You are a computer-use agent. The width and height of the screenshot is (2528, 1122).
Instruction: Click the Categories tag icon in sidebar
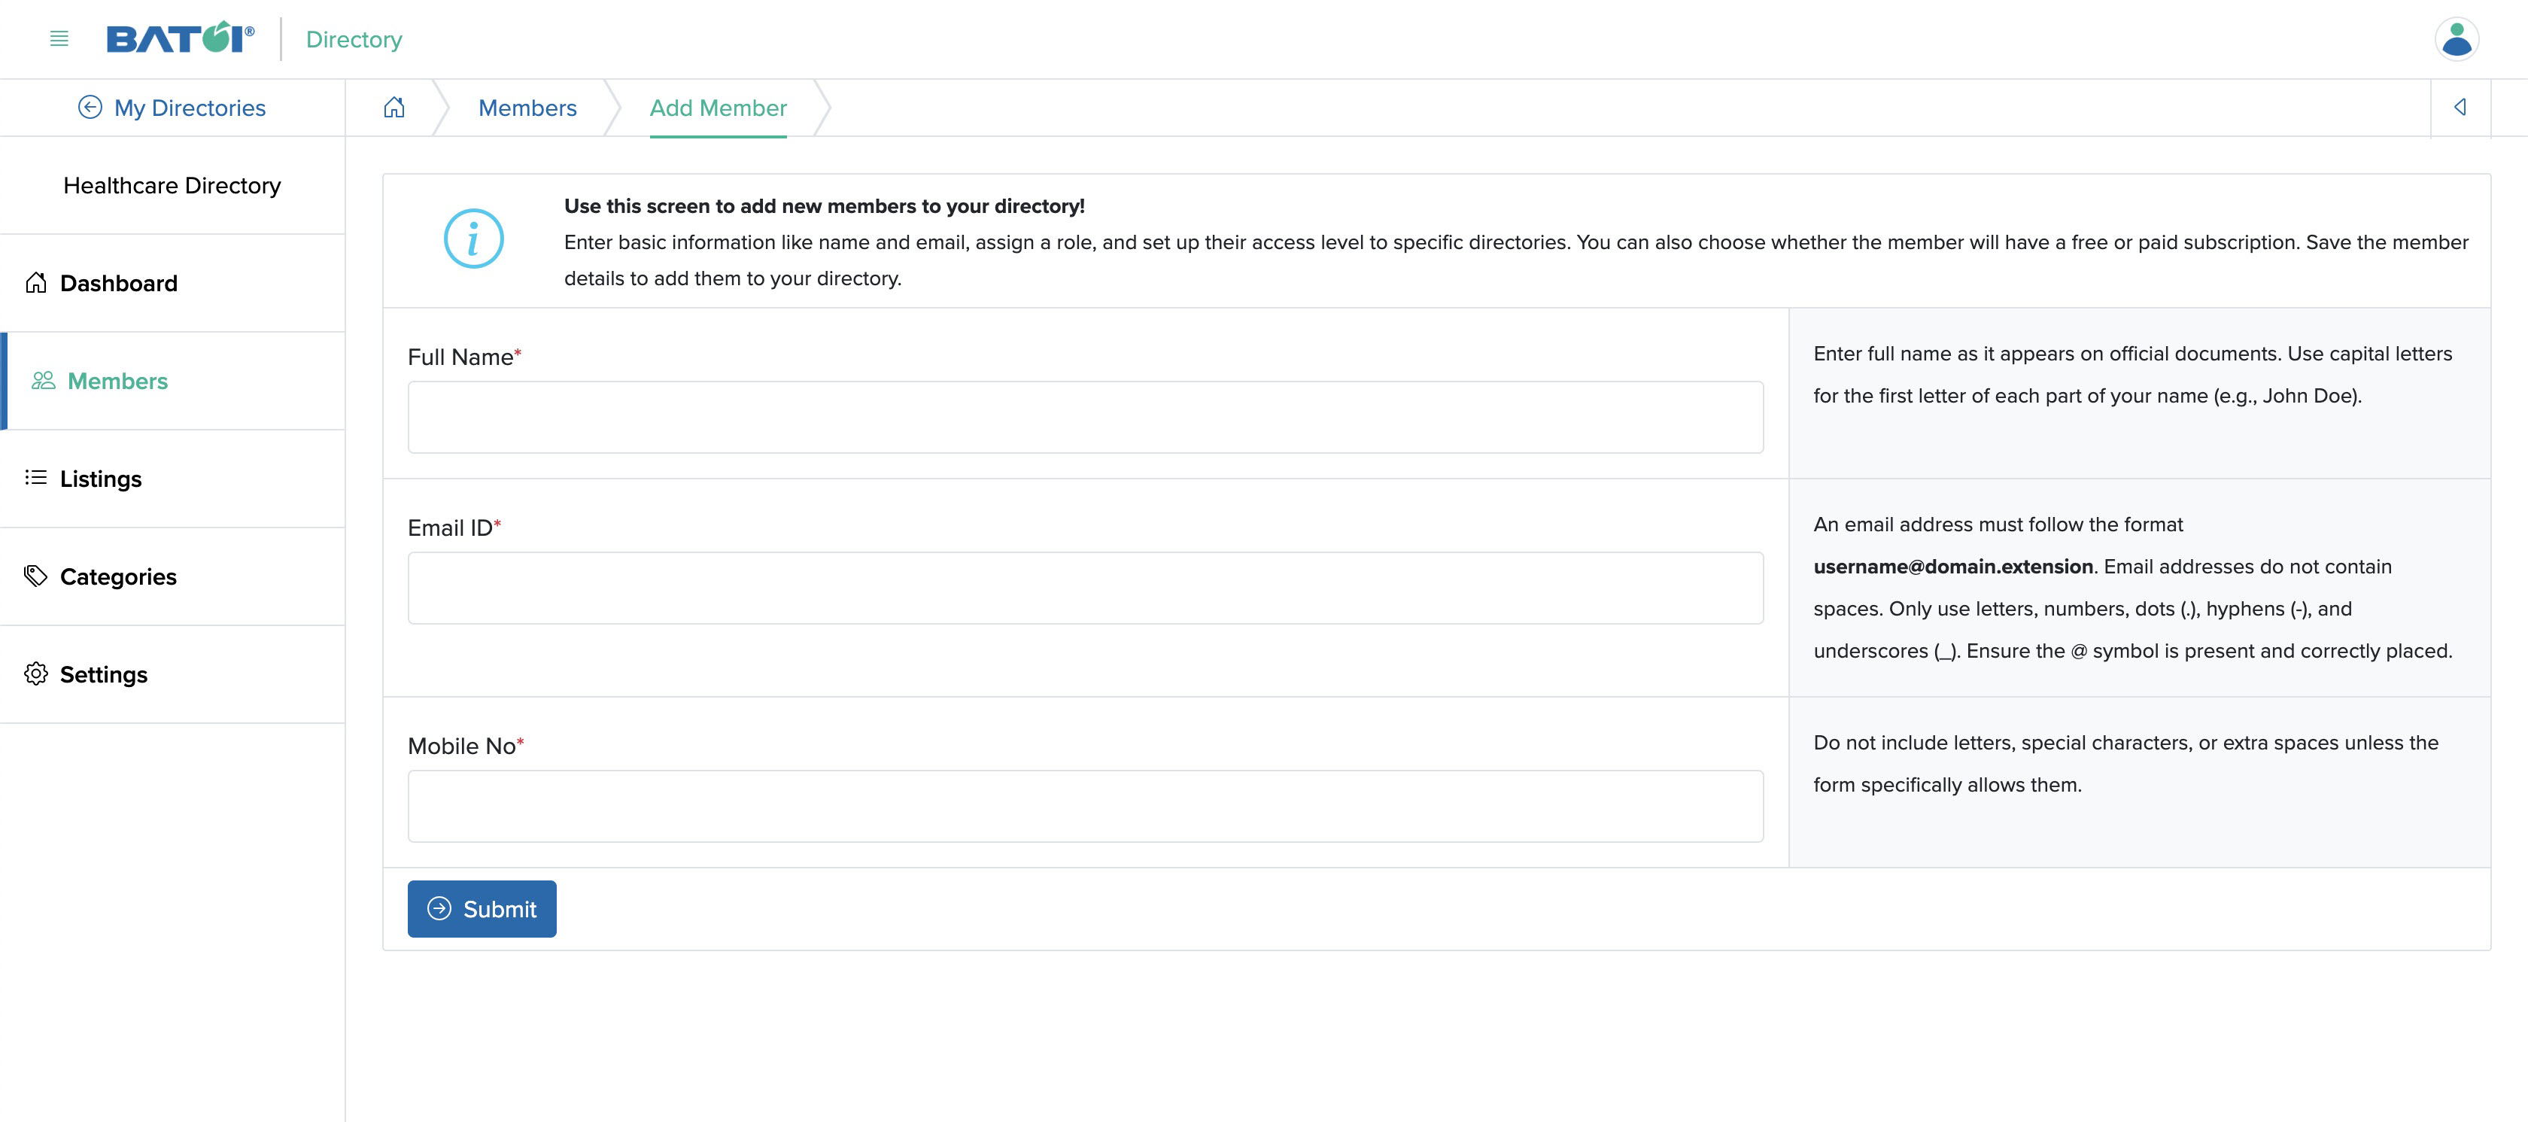pyautogui.click(x=35, y=576)
